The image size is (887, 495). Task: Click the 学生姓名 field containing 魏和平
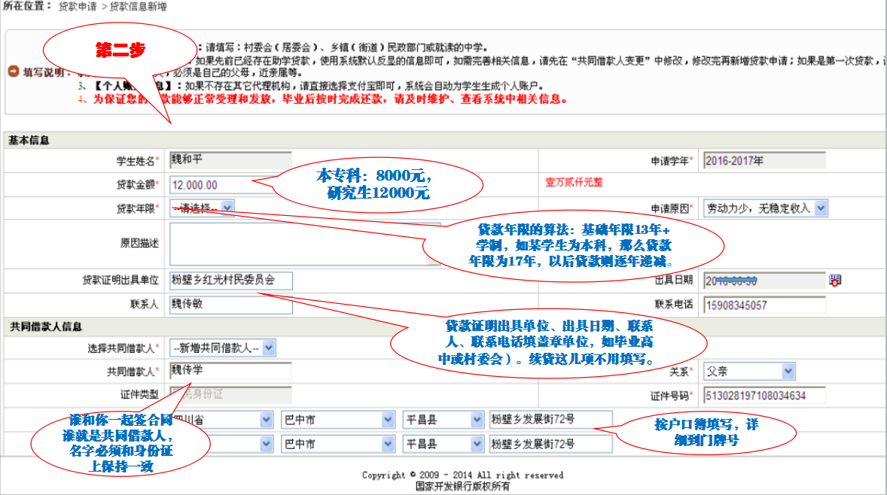(x=230, y=160)
